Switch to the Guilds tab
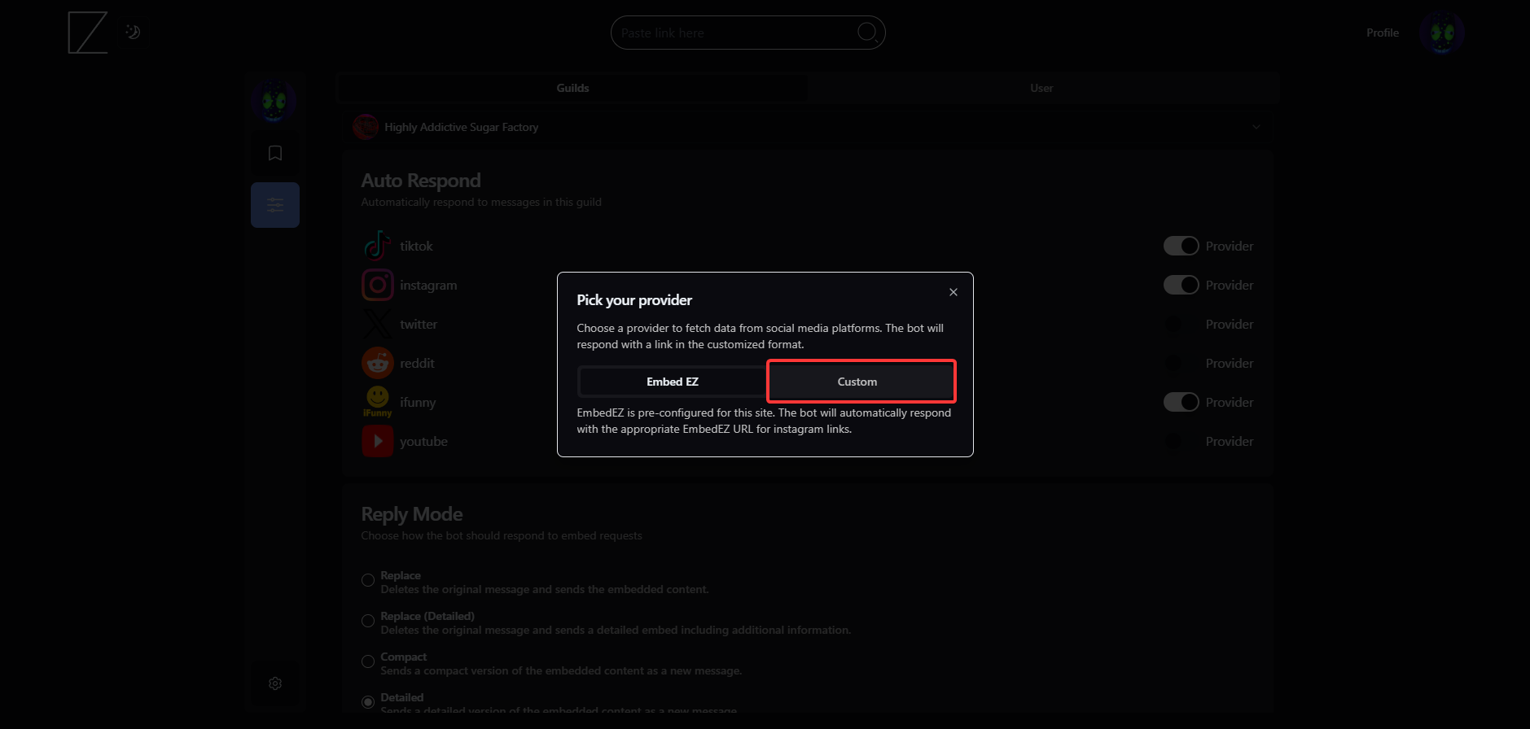The width and height of the screenshot is (1530, 729). [x=572, y=88]
